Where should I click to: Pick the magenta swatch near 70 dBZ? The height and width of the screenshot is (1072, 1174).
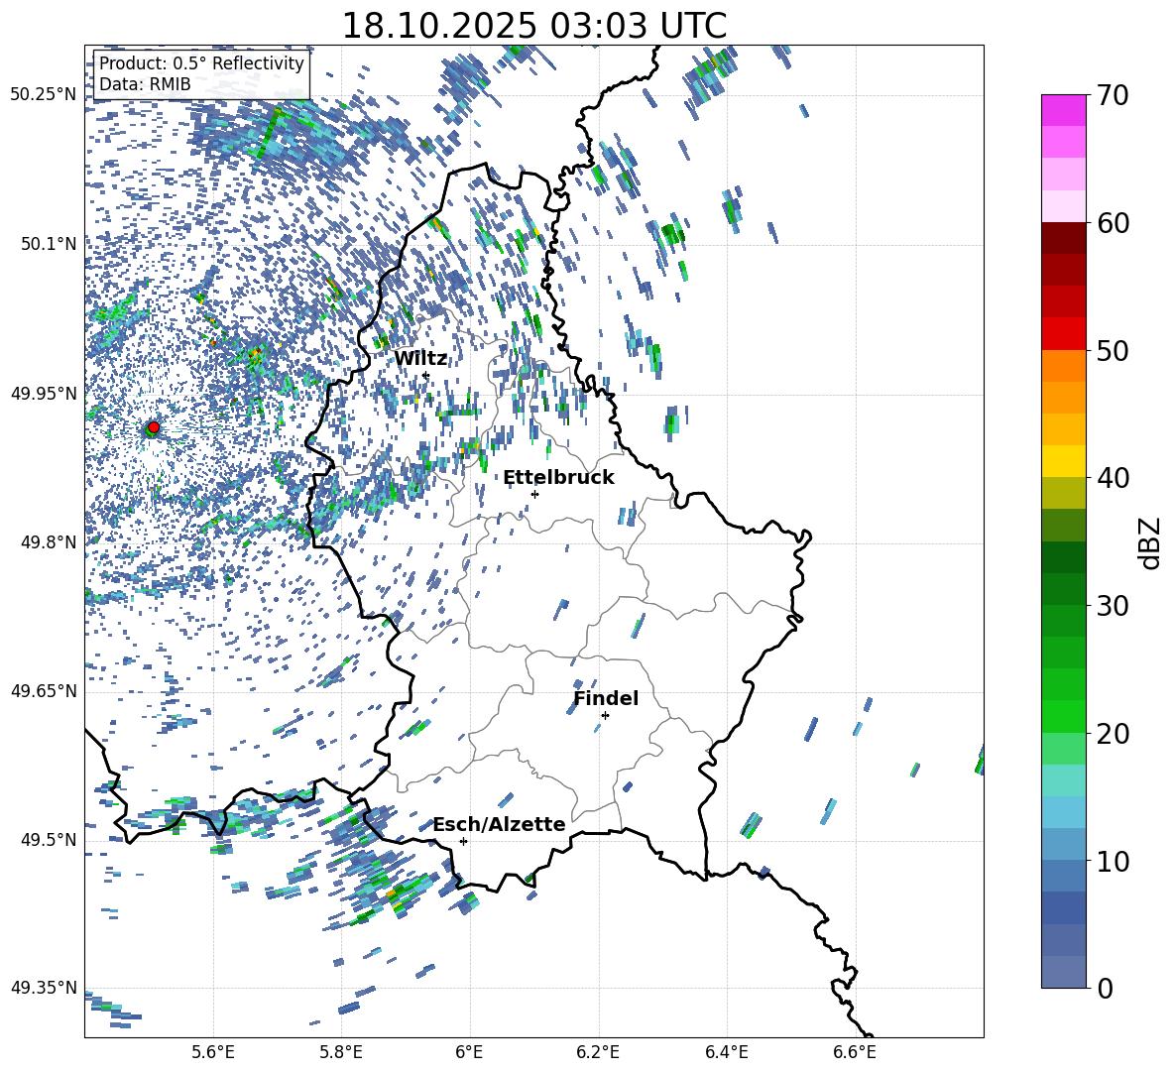(1063, 110)
